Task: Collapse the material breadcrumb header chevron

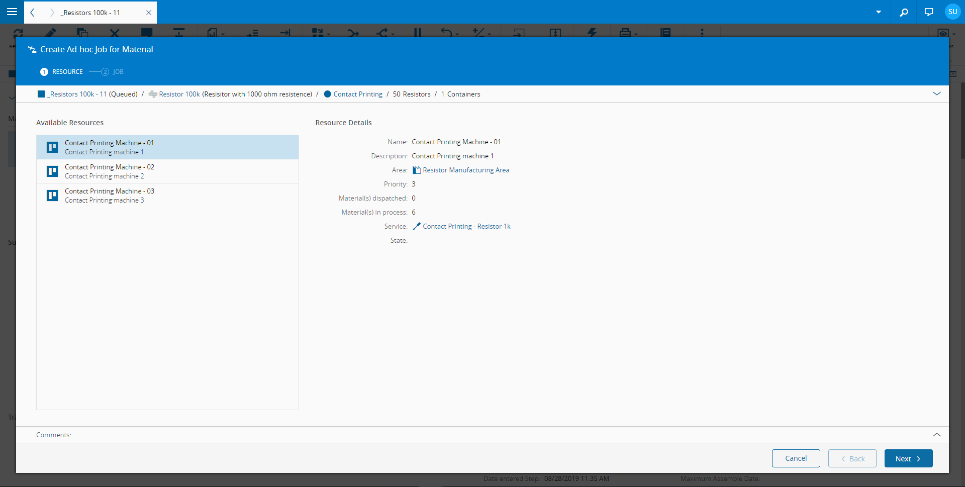Action: [936, 94]
